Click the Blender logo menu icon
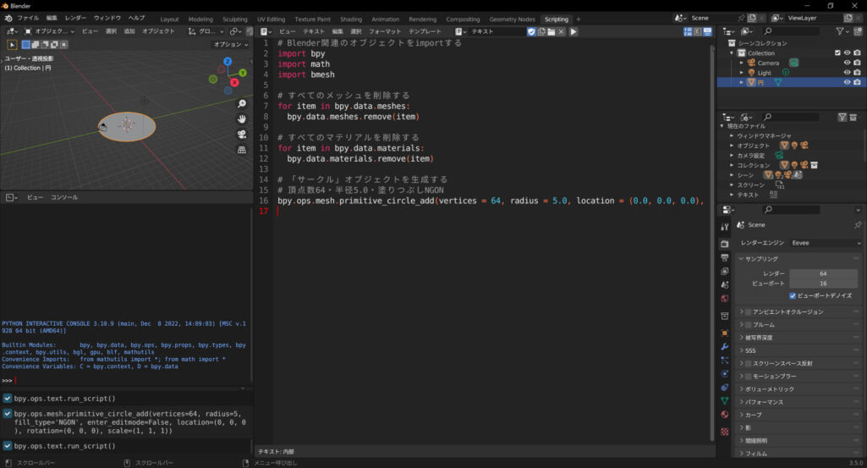 8,19
